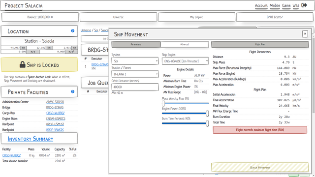The image size is (315, 177).
Task: Click the Space Anchor Lock text
Action: (x=39, y=77)
